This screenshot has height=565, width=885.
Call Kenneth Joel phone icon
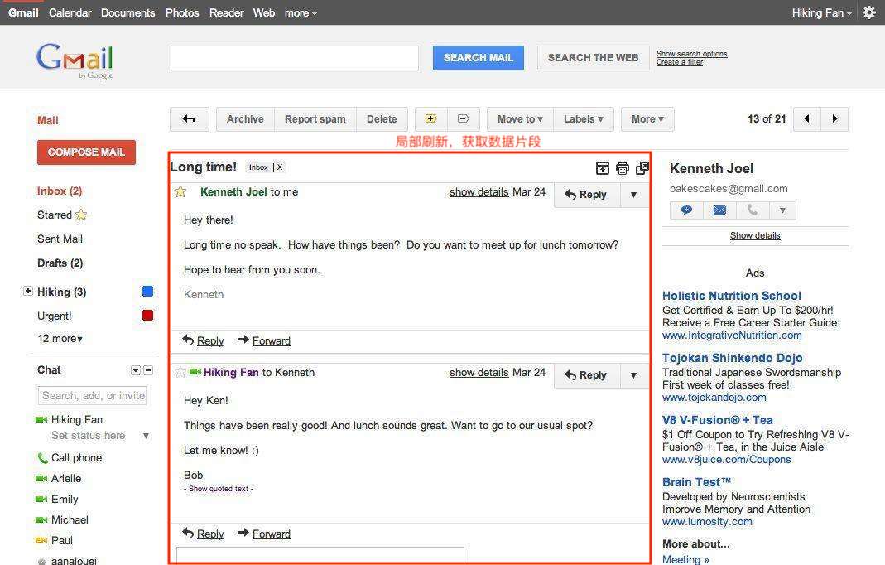point(753,210)
